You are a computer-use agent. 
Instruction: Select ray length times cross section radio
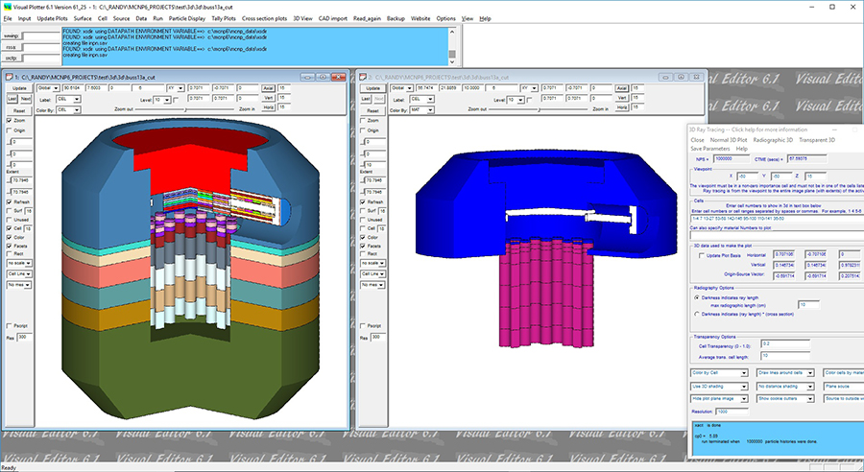click(697, 314)
